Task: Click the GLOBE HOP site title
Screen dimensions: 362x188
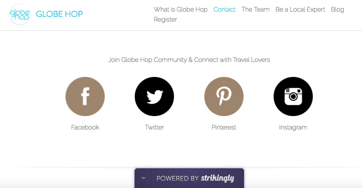Action: pyautogui.click(x=60, y=14)
